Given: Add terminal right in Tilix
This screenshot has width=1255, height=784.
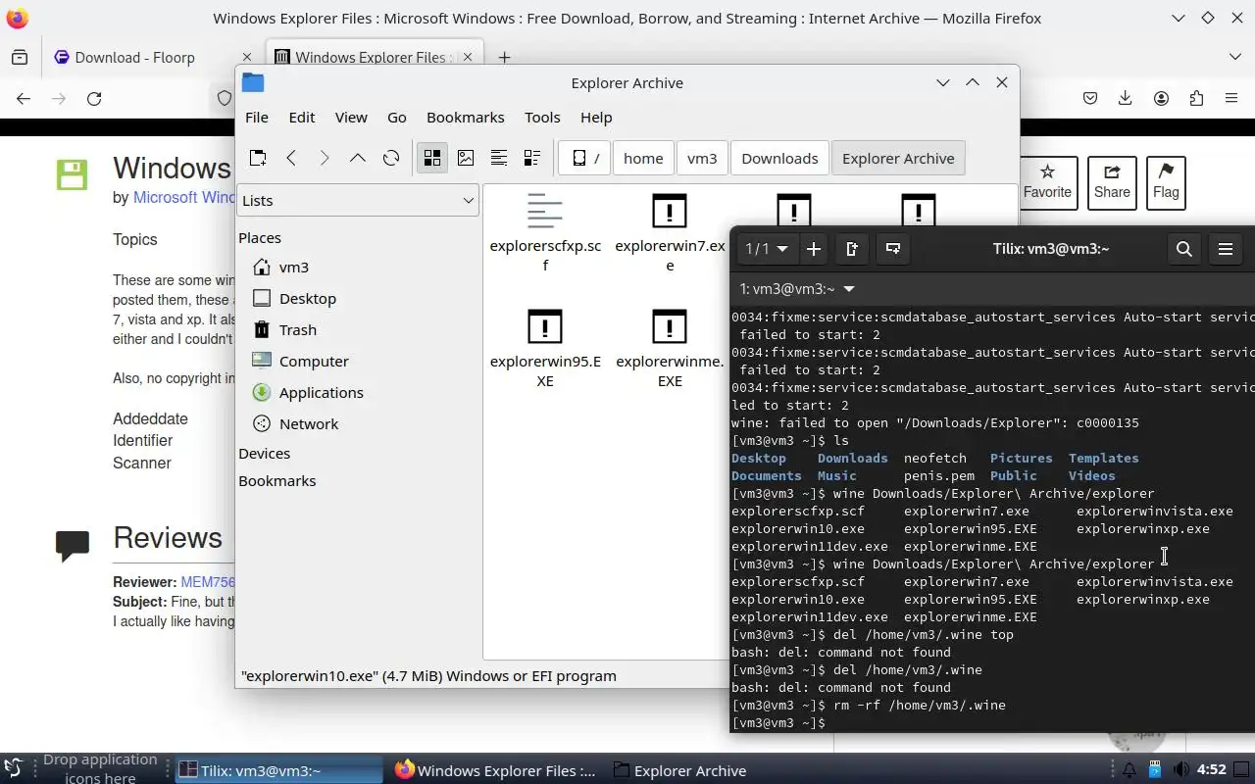Looking at the screenshot, I should click(852, 249).
